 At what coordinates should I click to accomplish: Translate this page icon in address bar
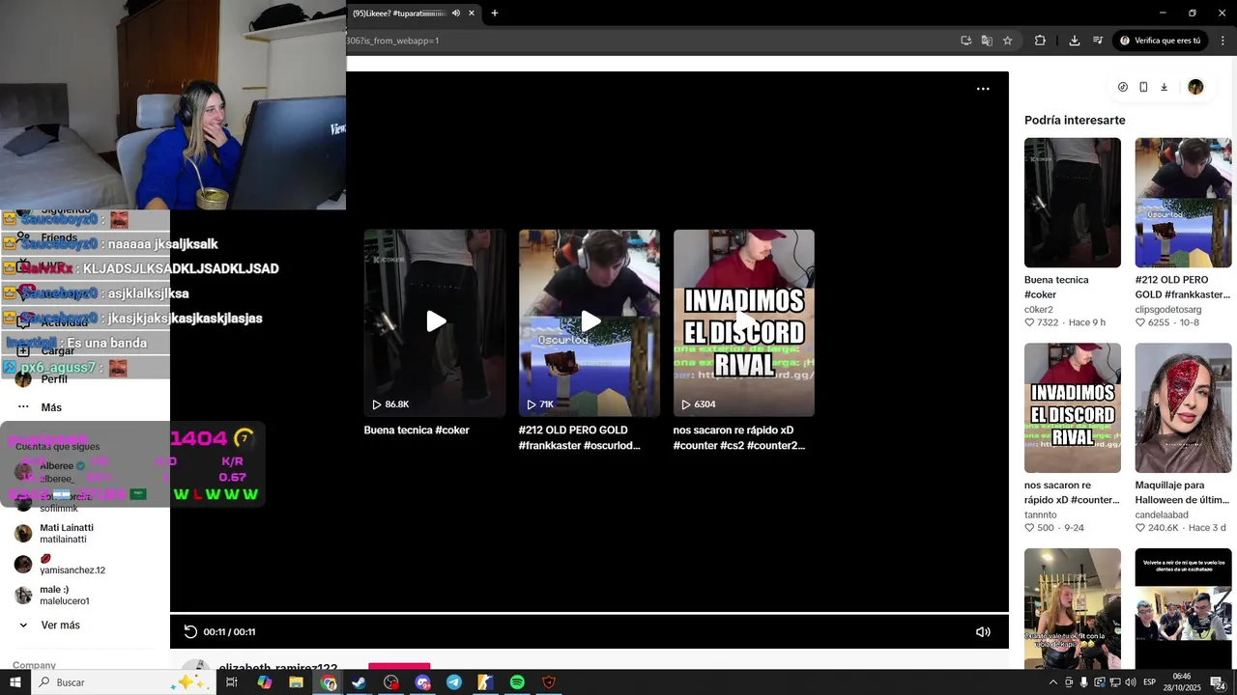click(x=987, y=41)
